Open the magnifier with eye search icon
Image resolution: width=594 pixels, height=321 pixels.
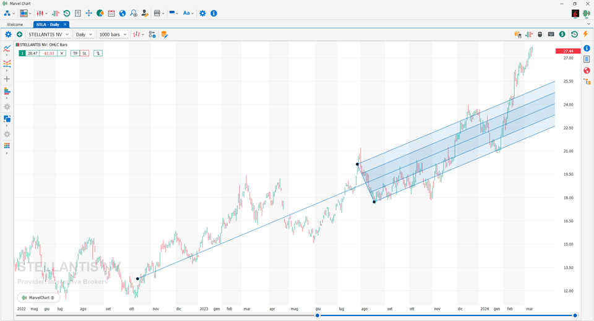[x=134, y=13]
